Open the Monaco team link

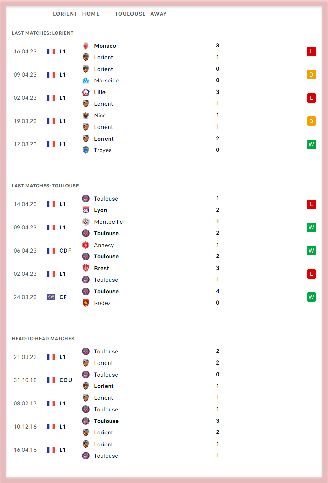coord(105,46)
